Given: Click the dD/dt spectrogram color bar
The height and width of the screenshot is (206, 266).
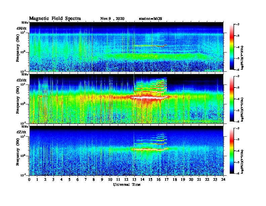Looking at the screenshot, I should pos(231,99).
